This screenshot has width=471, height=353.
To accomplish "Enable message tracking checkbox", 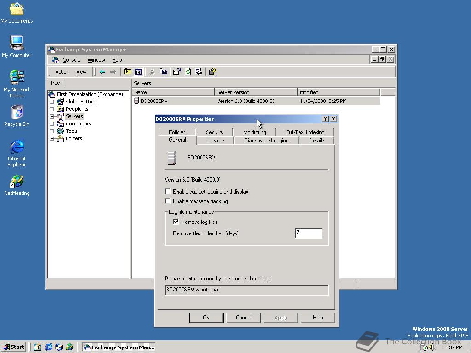I will [x=167, y=201].
